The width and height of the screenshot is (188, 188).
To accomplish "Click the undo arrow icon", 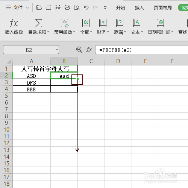I will pyautogui.click(x=86, y=8).
